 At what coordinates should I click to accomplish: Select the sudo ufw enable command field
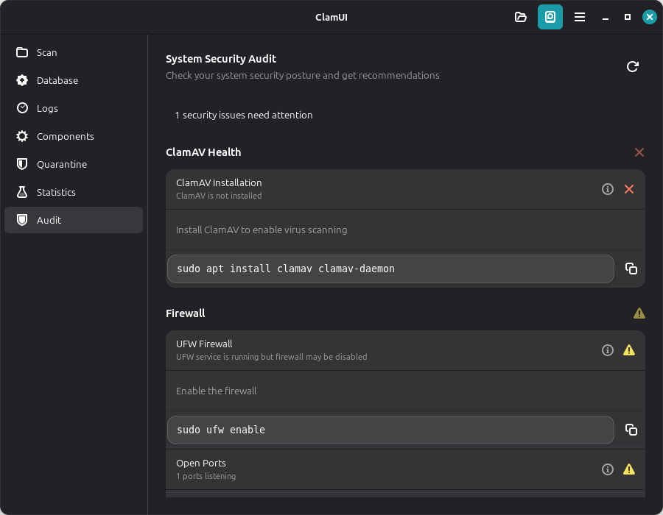pos(390,430)
